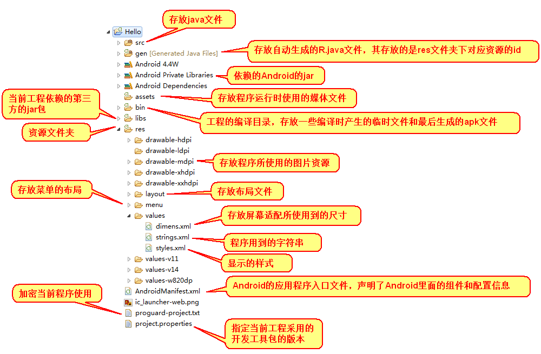
Task: Expand the drawable-mdpi folder arrow
Action: click(x=129, y=162)
